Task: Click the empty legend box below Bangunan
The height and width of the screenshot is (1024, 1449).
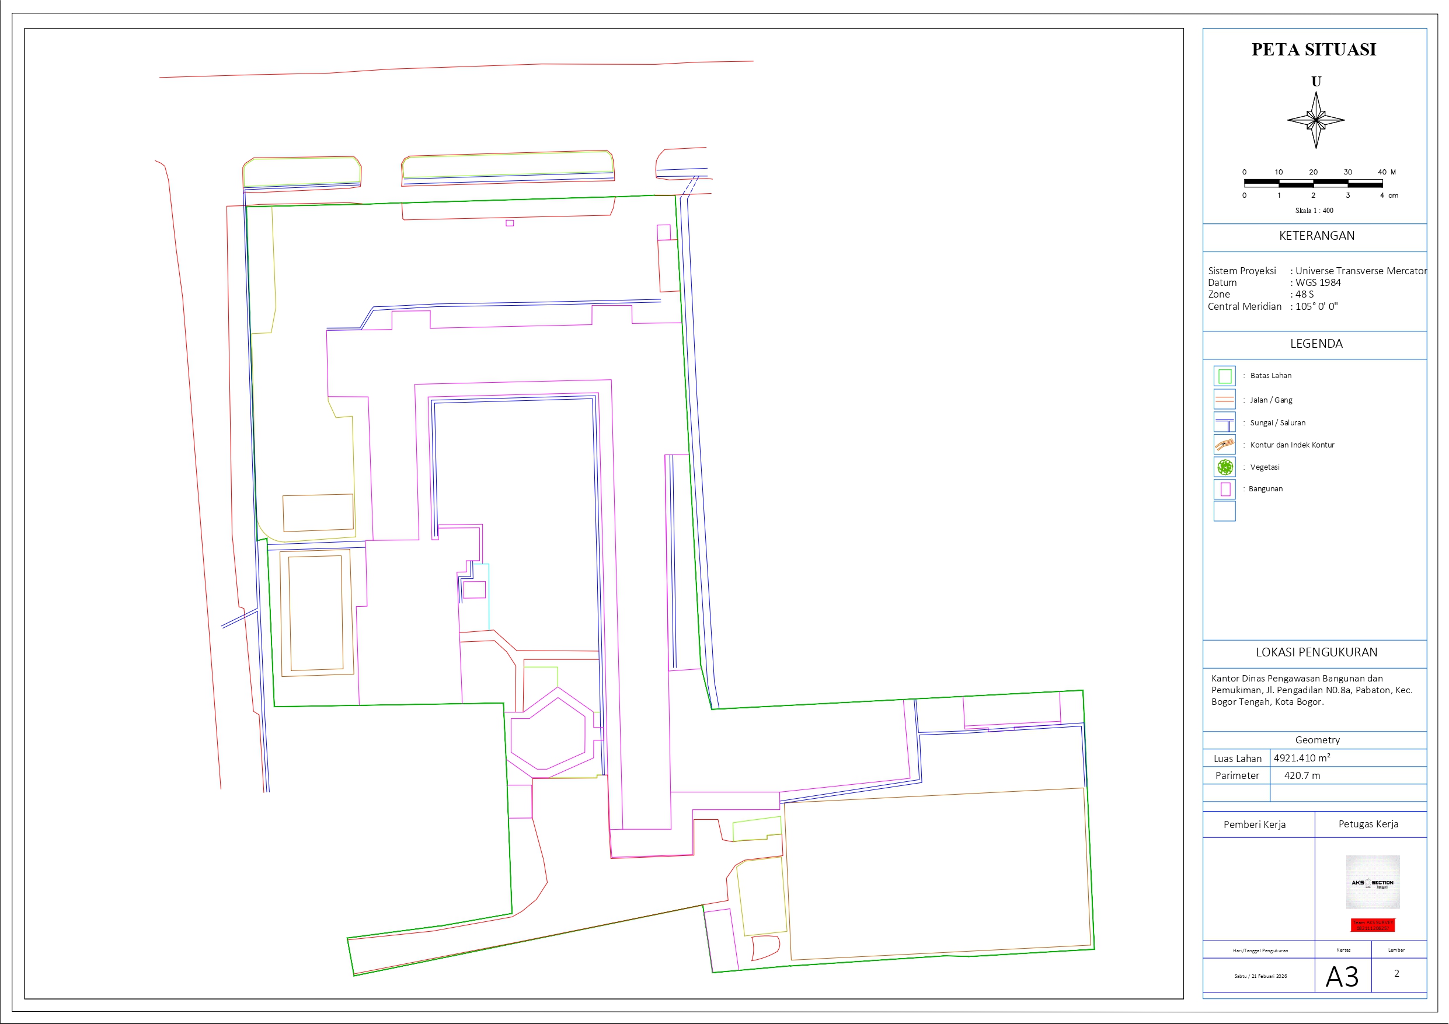Action: click(1224, 511)
